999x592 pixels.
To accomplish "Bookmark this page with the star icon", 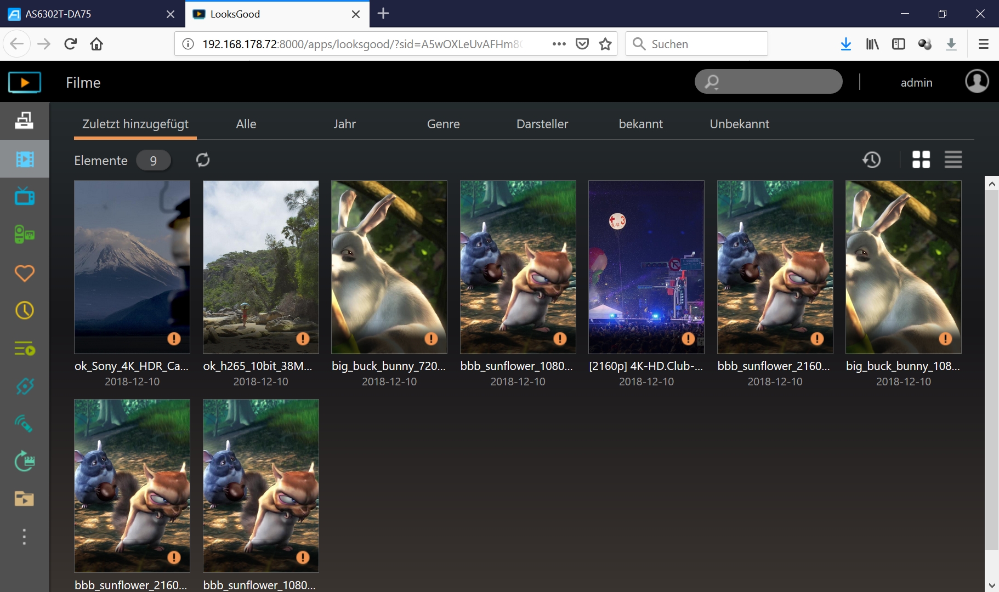I will pyautogui.click(x=605, y=44).
